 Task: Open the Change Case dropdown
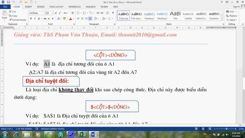pyautogui.click(x=66, y=13)
